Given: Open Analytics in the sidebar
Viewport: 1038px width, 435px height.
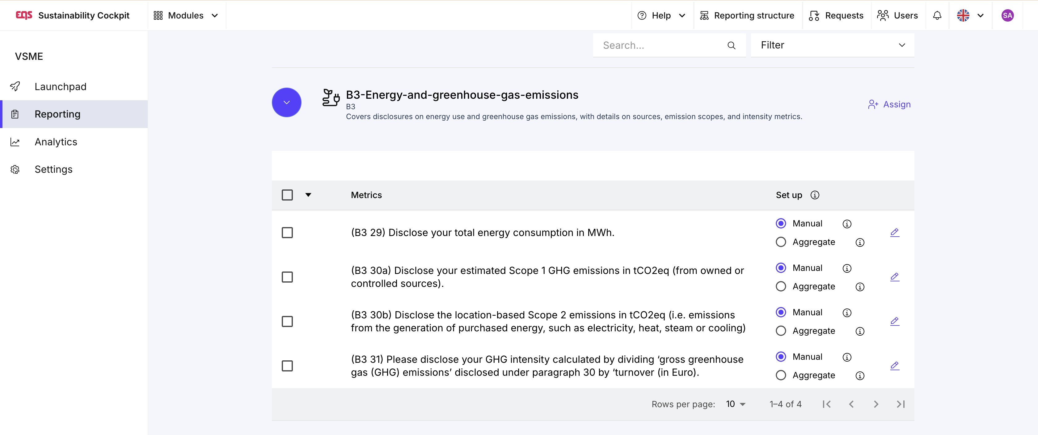Looking at the screenshot, I should click(56, 142).
